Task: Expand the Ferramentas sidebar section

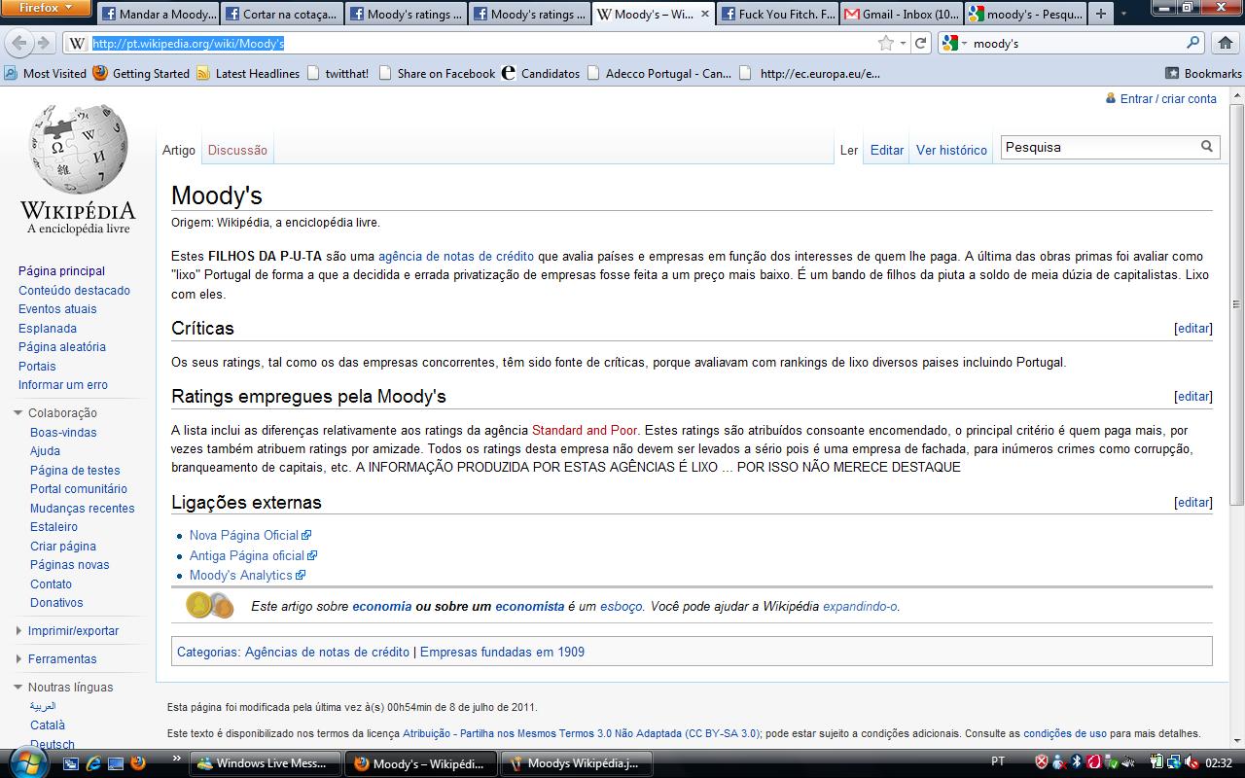Action: coord(18,659)
